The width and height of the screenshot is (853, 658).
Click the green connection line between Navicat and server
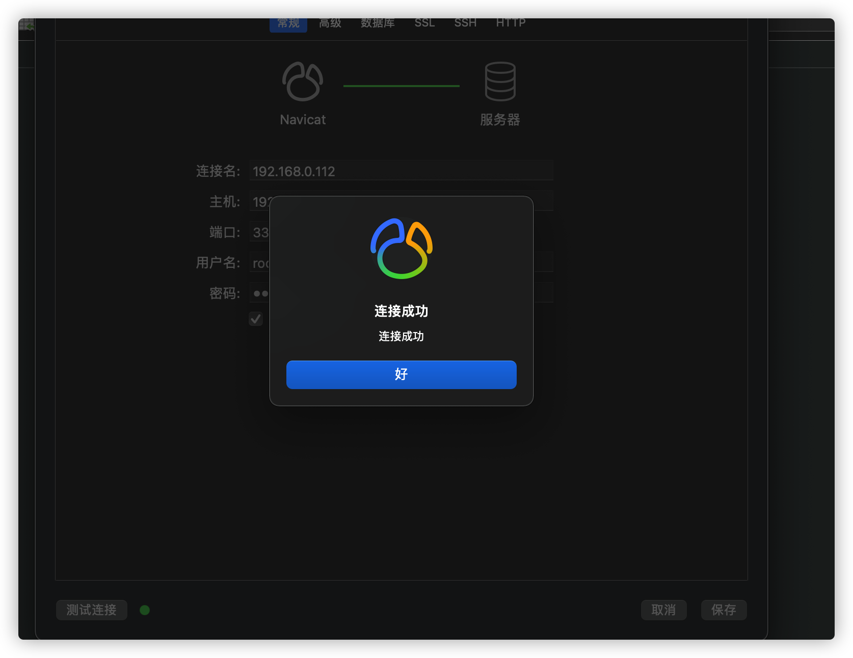tap(401, 86)
